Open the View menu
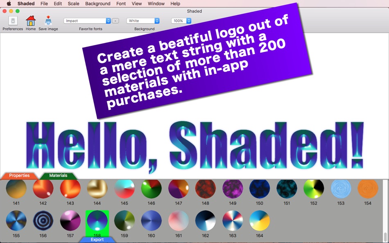The image size is (389, 243). click(137, 3)
